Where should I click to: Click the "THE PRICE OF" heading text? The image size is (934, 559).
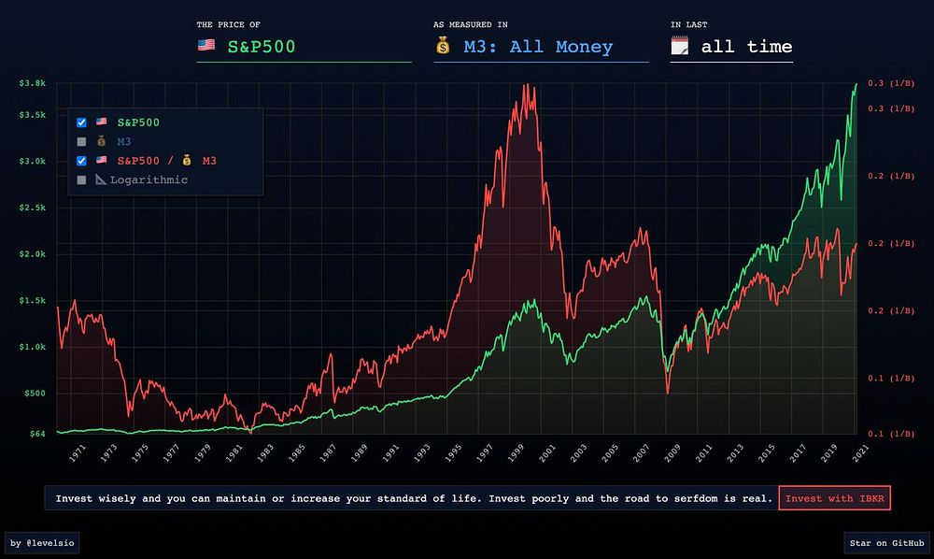229,24
